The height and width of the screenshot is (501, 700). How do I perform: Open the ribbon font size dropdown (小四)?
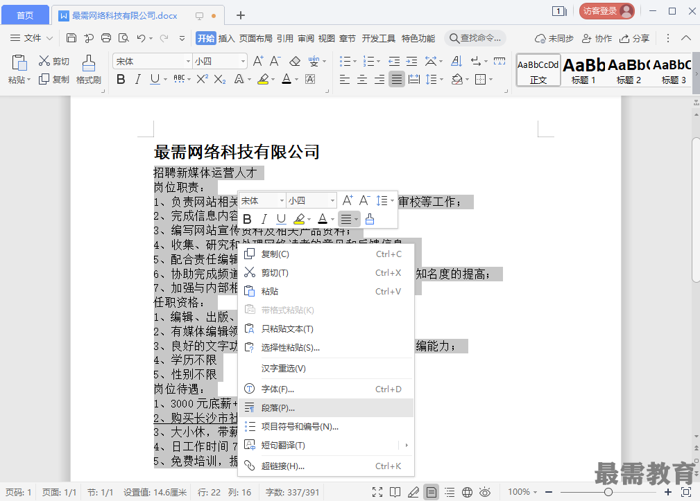click(243, 61)
